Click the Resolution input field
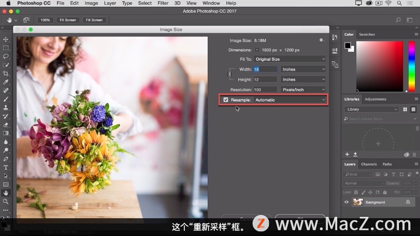Viewport: 420px width, 236px height. (x=265, y=90)
